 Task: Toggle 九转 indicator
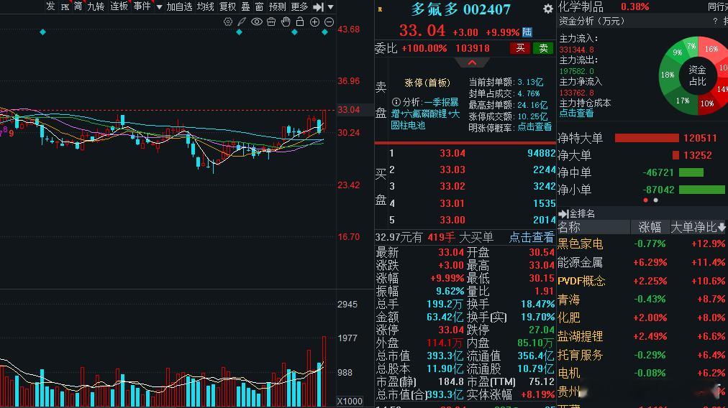(x=96, y=6)
